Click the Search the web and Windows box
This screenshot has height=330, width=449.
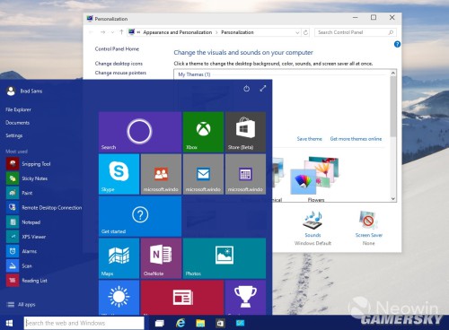click(84, 323)
